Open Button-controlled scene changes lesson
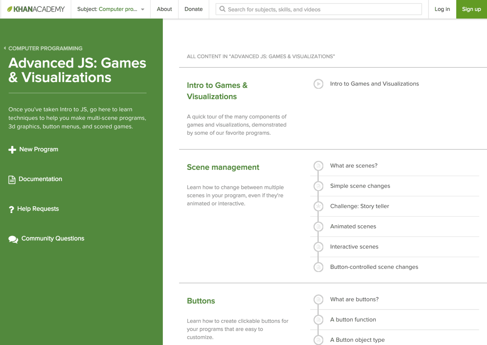487x345 pixels. [x=374, y=267]
